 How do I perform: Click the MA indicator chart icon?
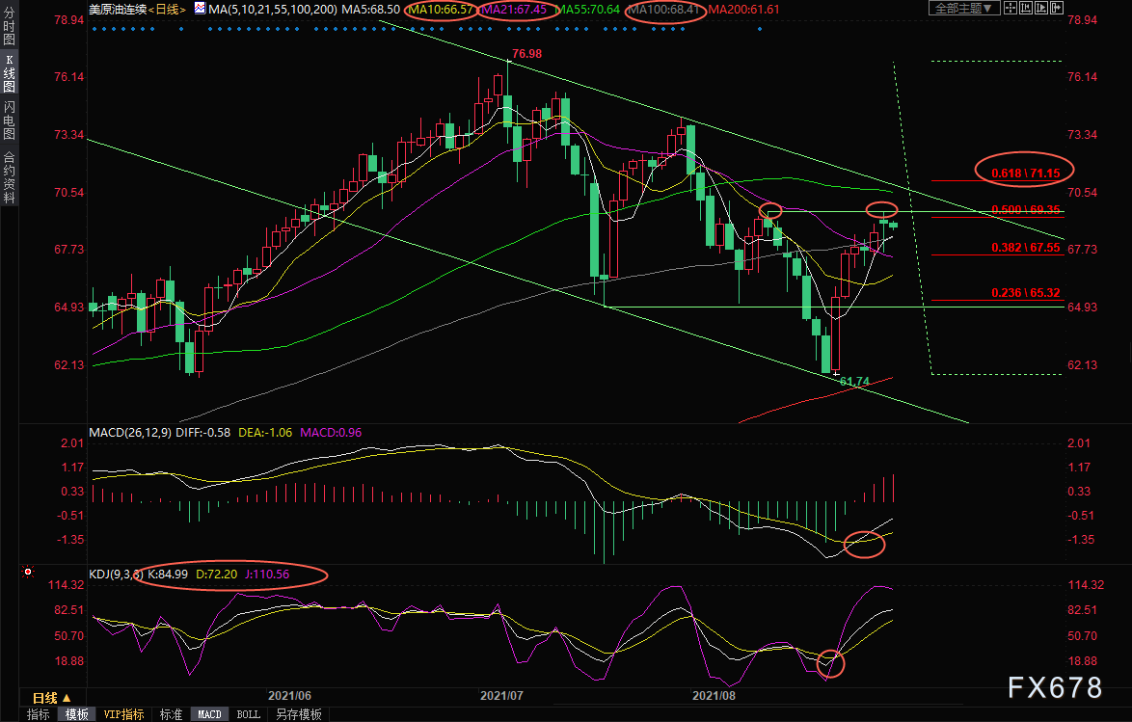tap(200, 9)
